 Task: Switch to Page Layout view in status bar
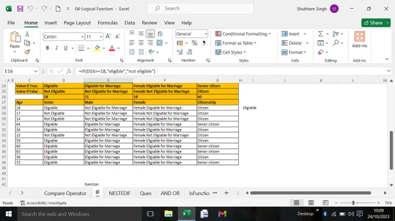click(x=311, y=202)
